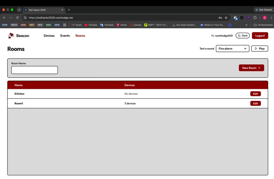Open the tab search chevron button

(x=19, y=10)
